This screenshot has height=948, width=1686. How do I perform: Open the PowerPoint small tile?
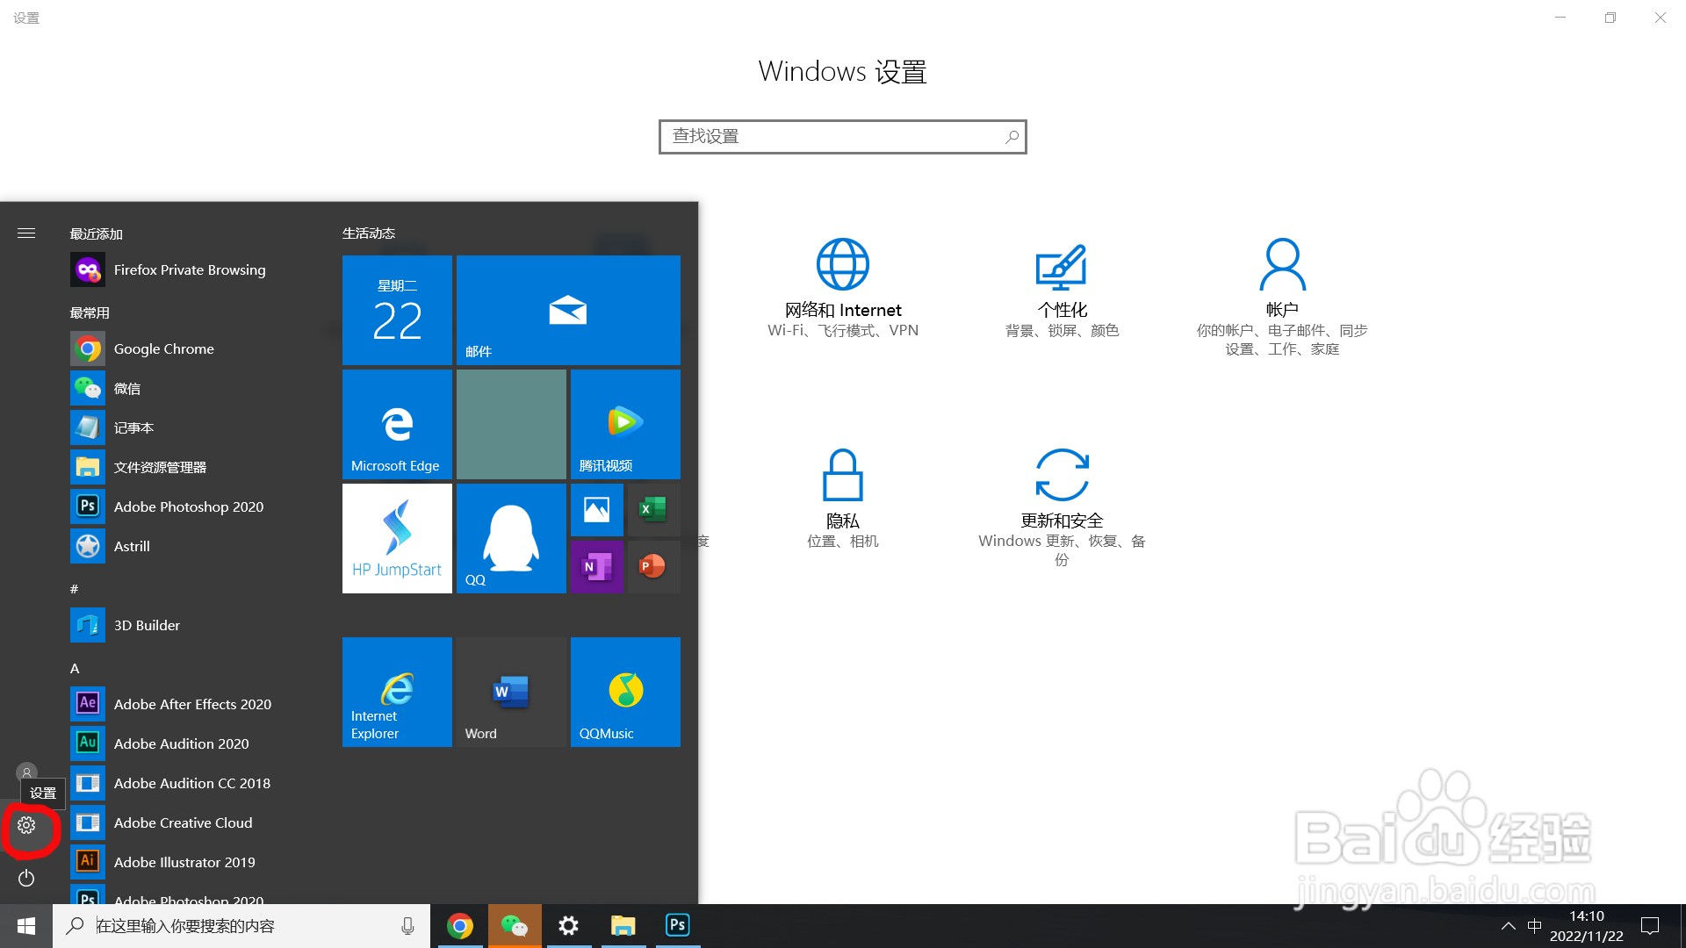[x=653, y=566]
